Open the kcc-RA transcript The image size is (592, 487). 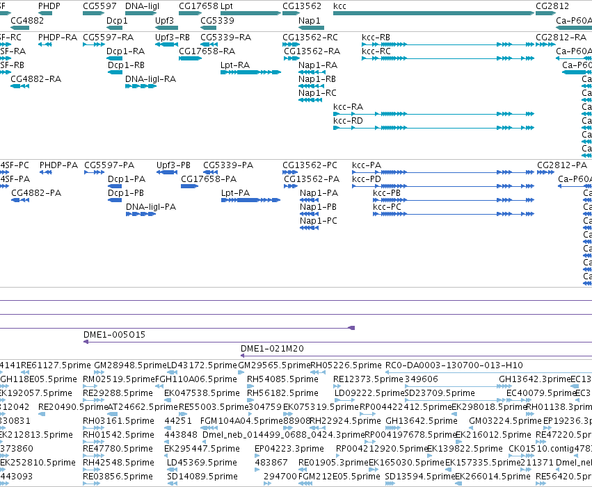coord(433,114)
